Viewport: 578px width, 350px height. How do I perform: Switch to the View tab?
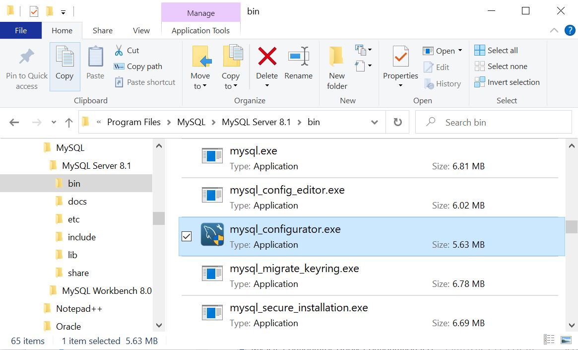tap(141, 30)
